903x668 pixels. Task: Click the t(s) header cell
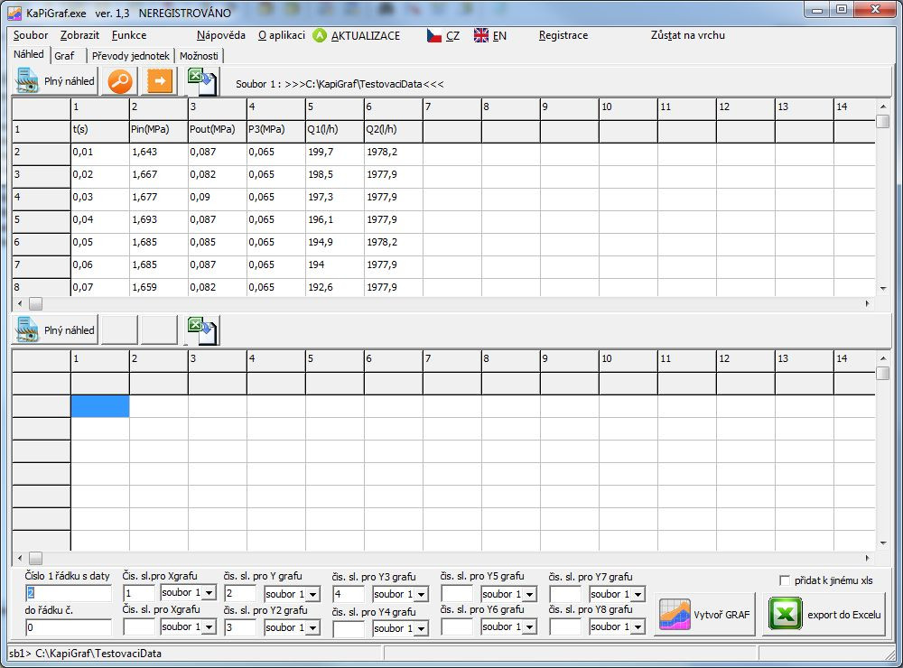pos(100,130)
